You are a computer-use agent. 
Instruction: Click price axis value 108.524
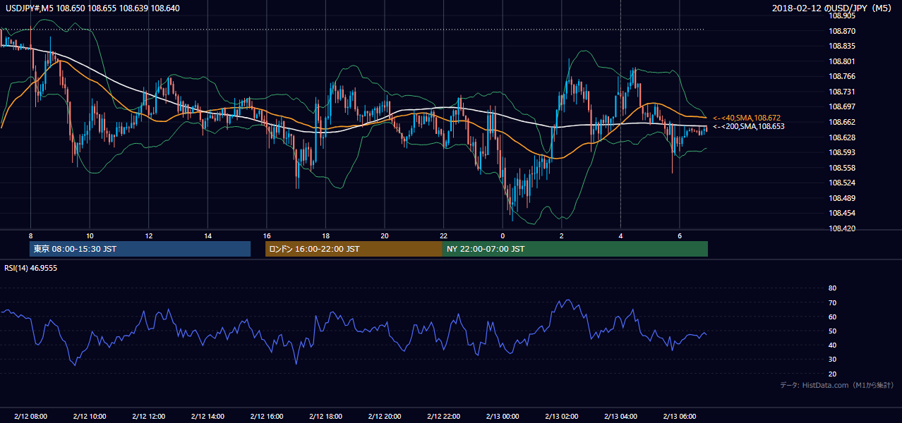pos(843,183)
